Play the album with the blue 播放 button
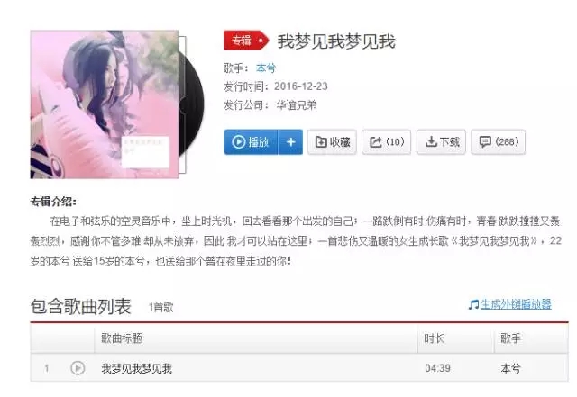 tap(251, 142)
